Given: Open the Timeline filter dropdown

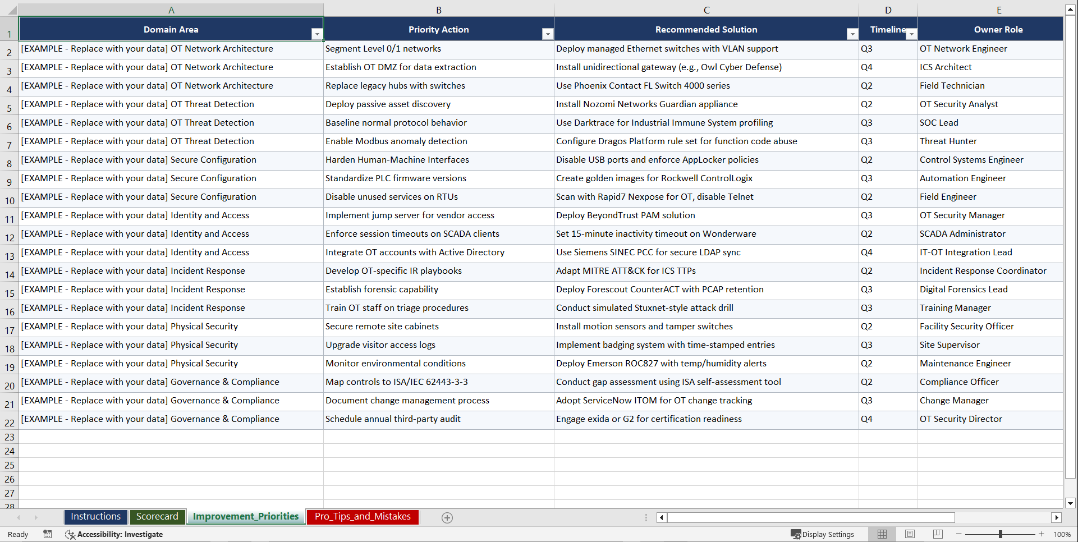Looking at the screenshot, I should point(912,34).
